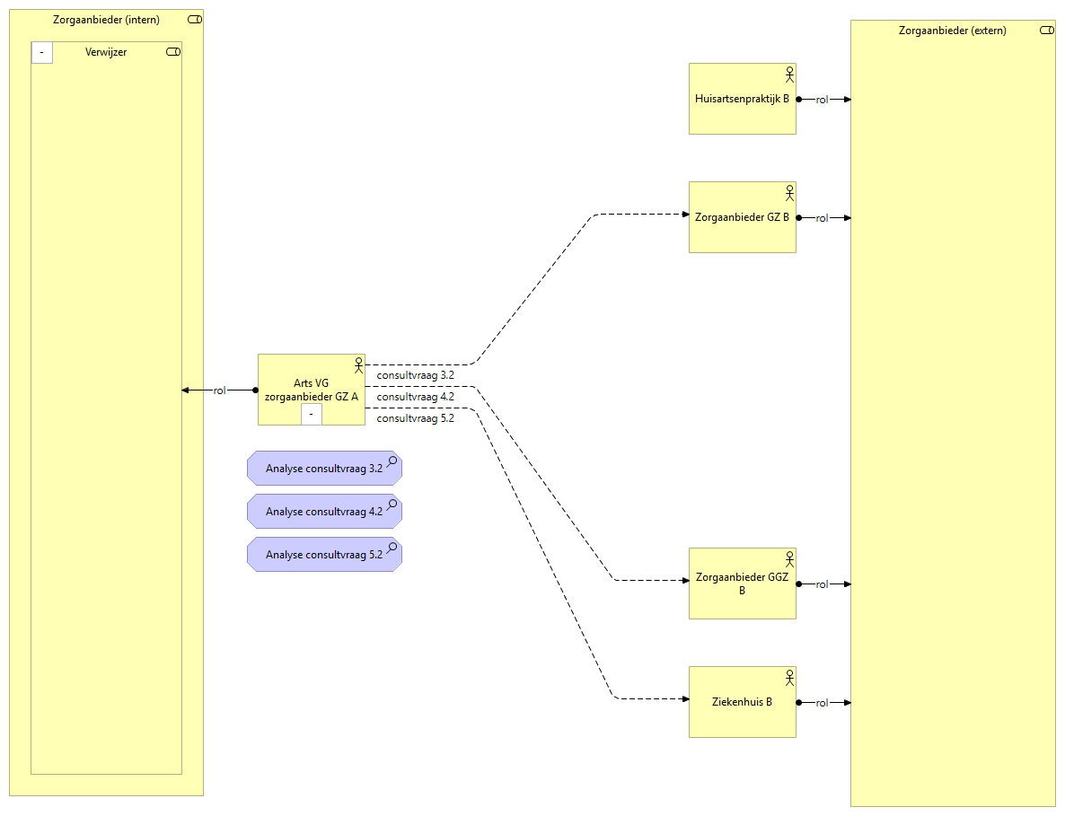1065x816 pixels.
Task: Click the magnifier icon on Analyse consultvraag 3.2
Action: tap(392, 461)
